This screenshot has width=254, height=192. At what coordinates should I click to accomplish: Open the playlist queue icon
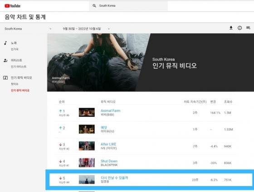click(x=248, y=28)
